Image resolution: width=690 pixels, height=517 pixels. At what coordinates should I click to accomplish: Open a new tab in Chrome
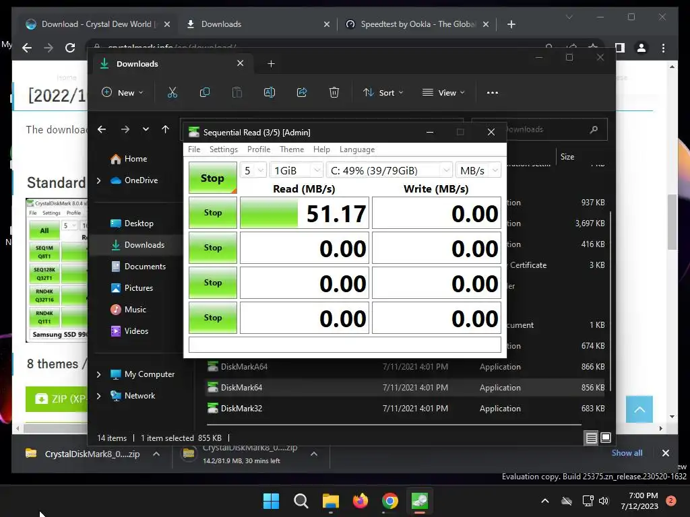click(x=511, y=24)
